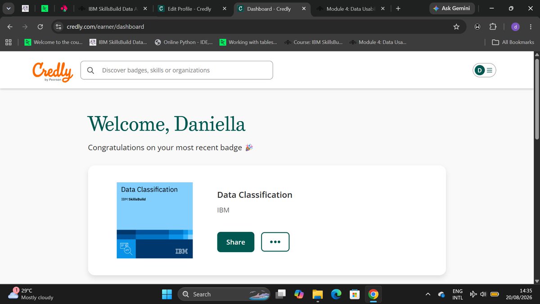Open Microsoft Edge from the taskbar
Image resolution: width=540 pixels, height=304 pixels.
click(336, 294)
